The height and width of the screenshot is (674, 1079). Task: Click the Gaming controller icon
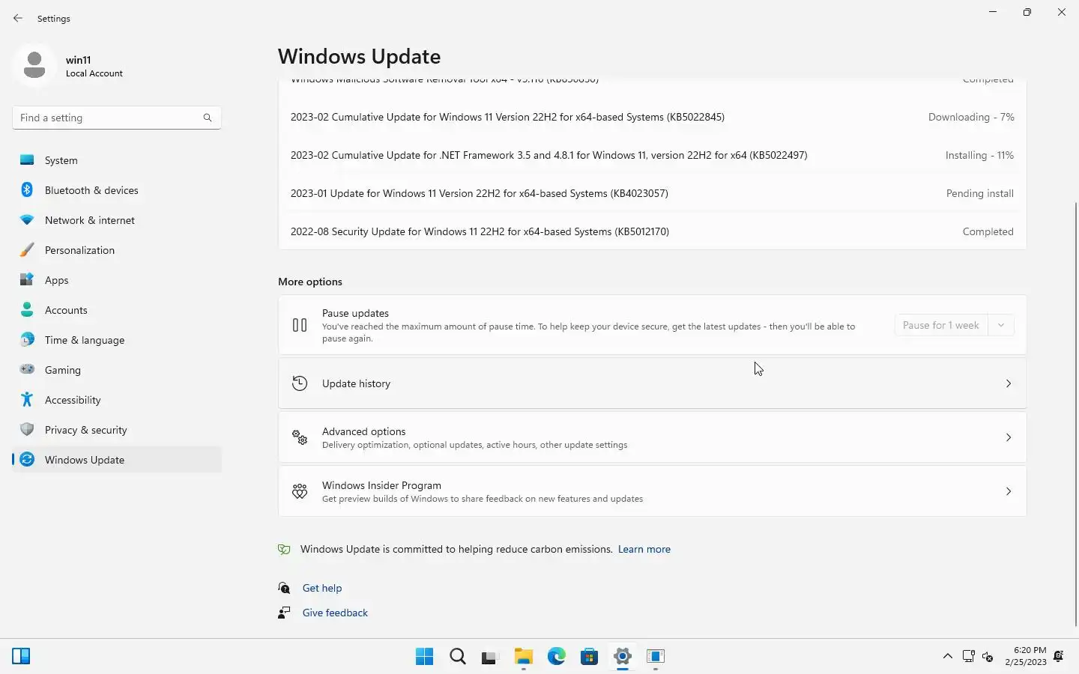[x=27, y=370]
